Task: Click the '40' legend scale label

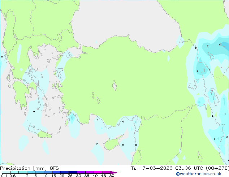Action: [x=95, y=176]
